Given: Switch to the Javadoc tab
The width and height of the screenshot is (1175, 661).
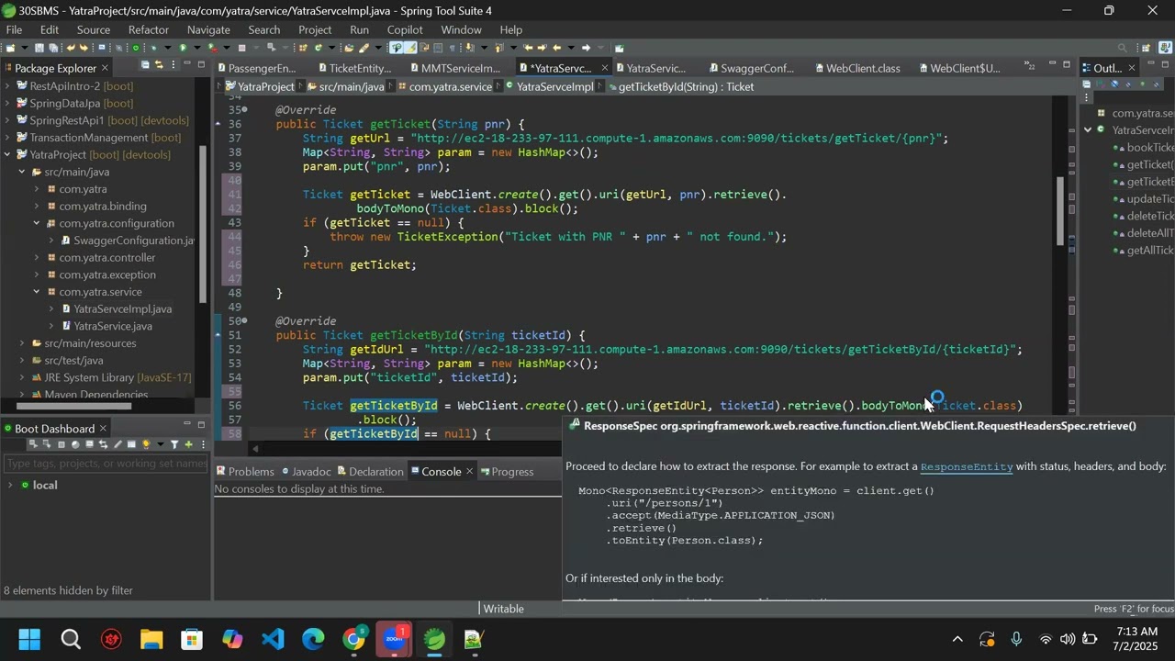Looking at the screenshot, I should click(307, 472).
